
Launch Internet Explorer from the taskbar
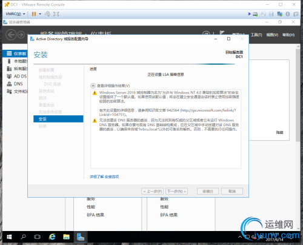click(x=52, y=237)
